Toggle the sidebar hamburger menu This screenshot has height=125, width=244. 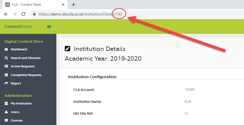(49, 27)
